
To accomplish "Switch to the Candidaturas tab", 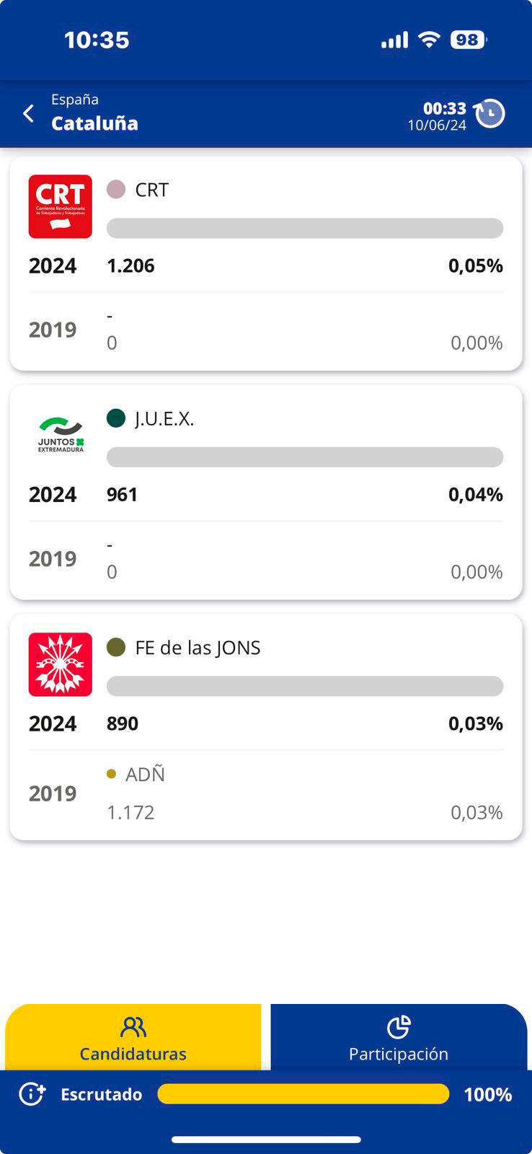I will (133, 1039).
